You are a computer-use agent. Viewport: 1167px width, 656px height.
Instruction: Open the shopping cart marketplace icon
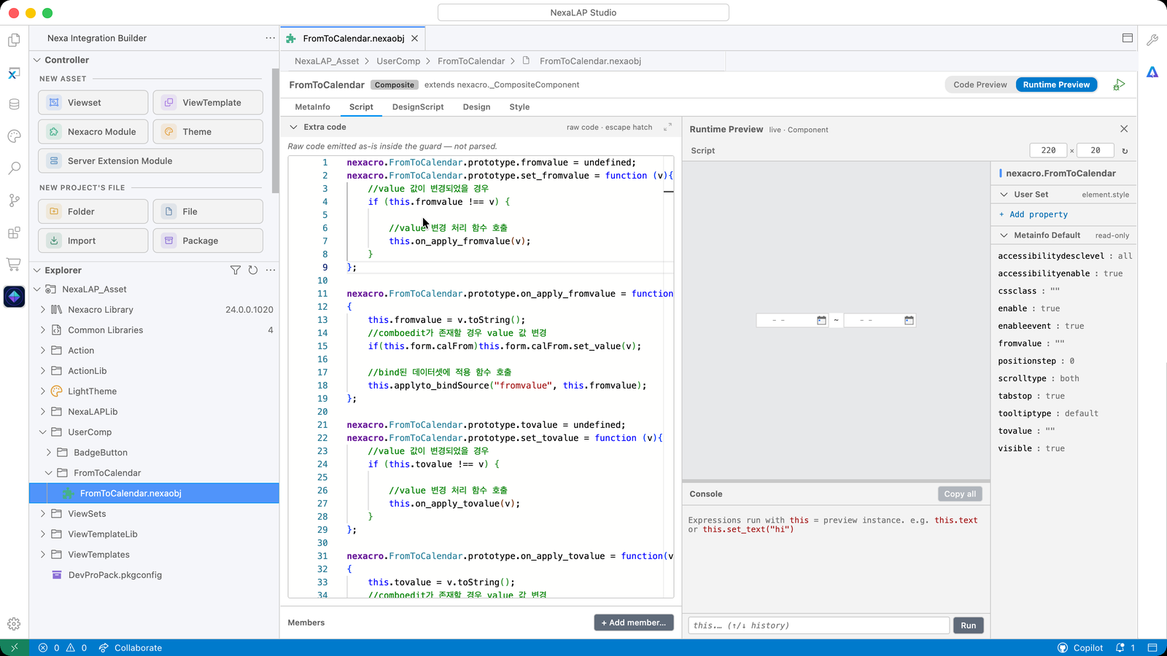(x=14, y=264)
